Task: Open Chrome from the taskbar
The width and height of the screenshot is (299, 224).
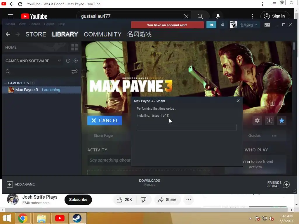Action: coord(23,218)
